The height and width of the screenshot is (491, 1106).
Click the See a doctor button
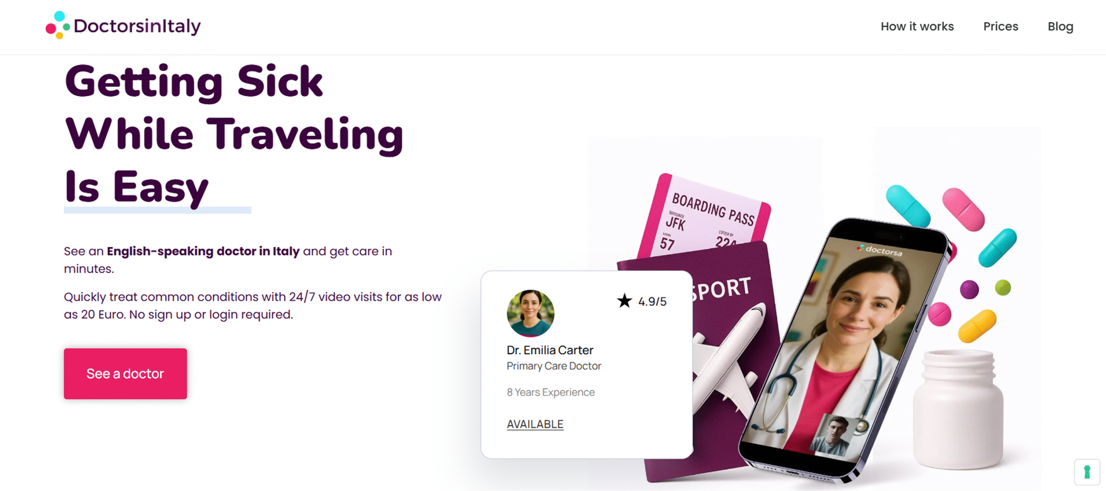[x=125, y=374]
